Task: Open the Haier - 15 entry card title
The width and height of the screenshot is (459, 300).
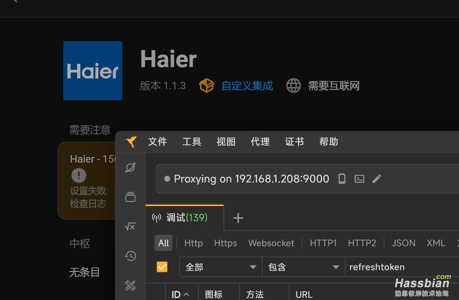Action: [x=94, y=159]
